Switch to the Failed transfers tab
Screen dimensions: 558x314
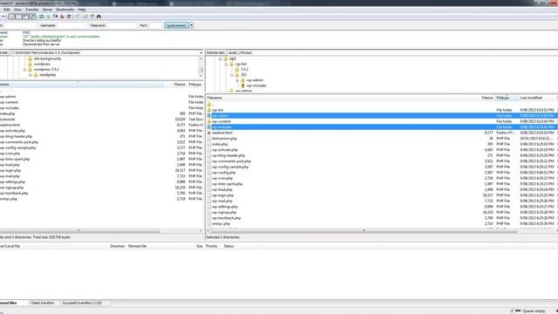[x=43, y=303]
